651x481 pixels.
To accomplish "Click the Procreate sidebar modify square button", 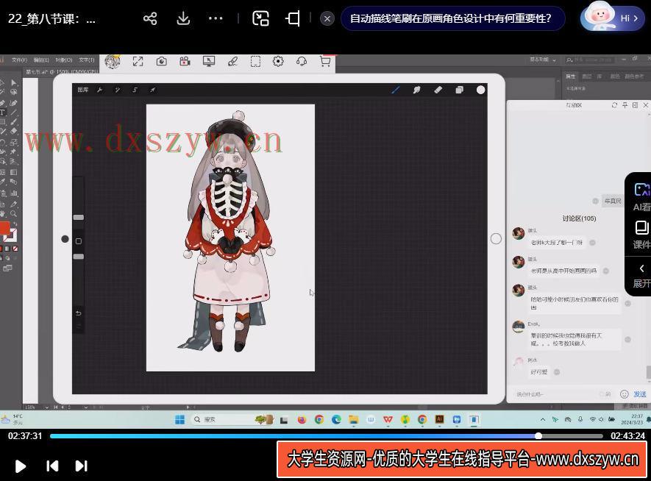I will [x=79, y=241].
